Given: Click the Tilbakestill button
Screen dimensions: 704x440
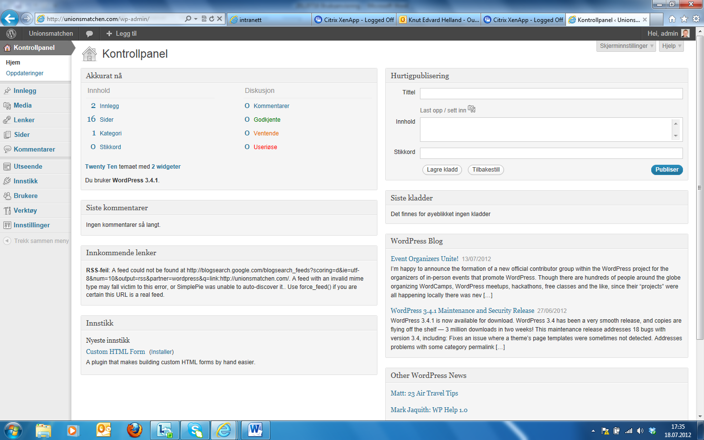Looking at the screenshot, I should [x=486, y=170].
